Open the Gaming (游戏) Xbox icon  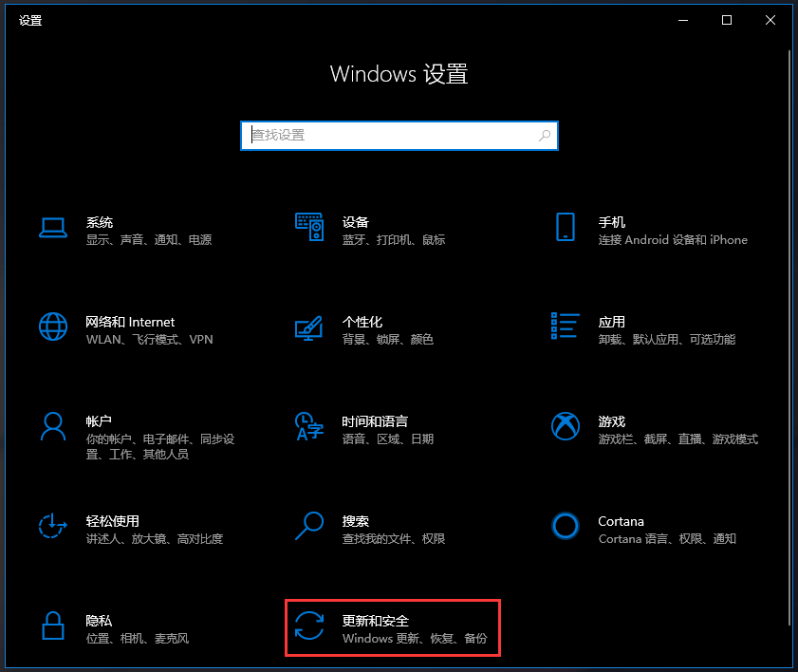566,426
